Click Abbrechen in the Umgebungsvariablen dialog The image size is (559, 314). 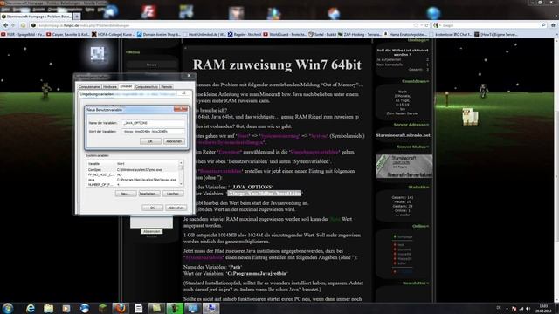(x=176, y=208)
